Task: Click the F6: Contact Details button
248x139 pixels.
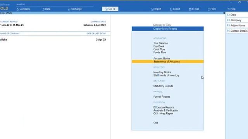Action: [237, 31]
